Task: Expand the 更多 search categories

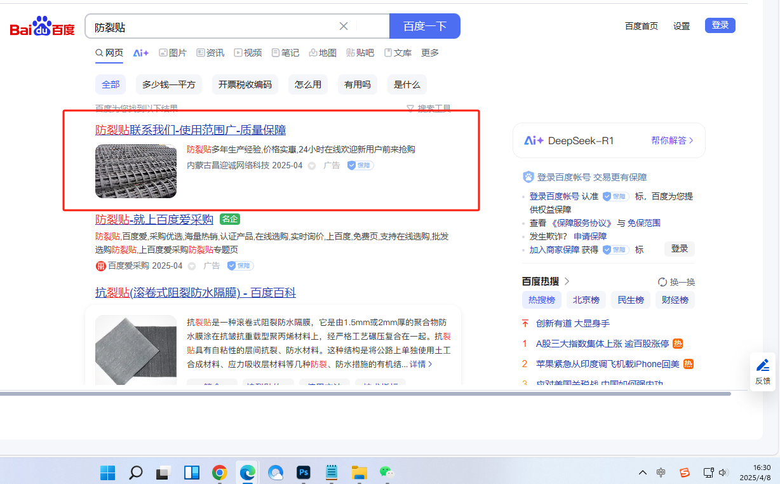Action: tap(430, 53)
